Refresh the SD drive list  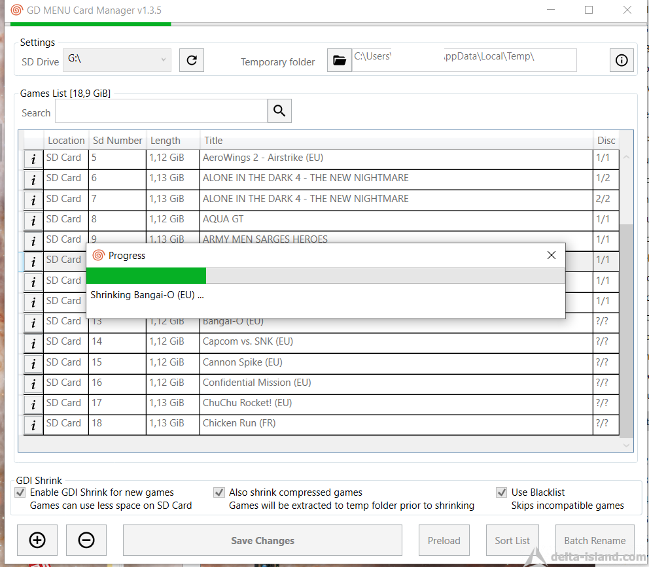tap(191, 60)
